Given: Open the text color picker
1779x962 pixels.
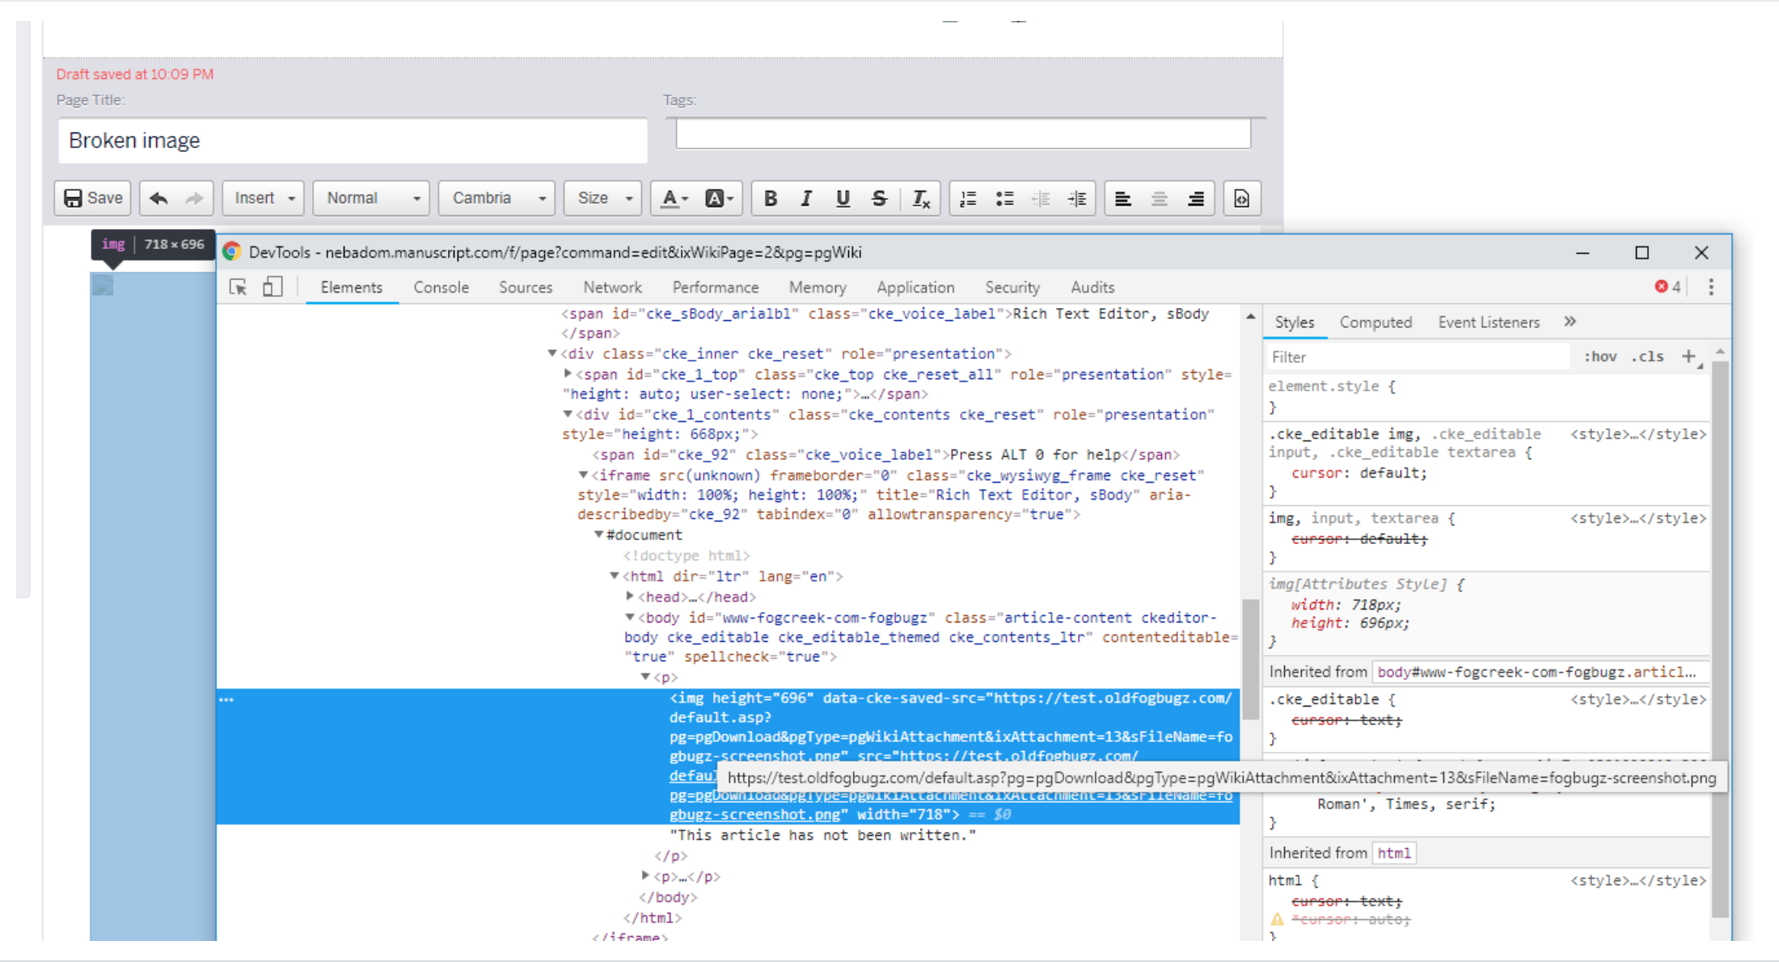Looking at the screenshot, I should tap(674, 198).
